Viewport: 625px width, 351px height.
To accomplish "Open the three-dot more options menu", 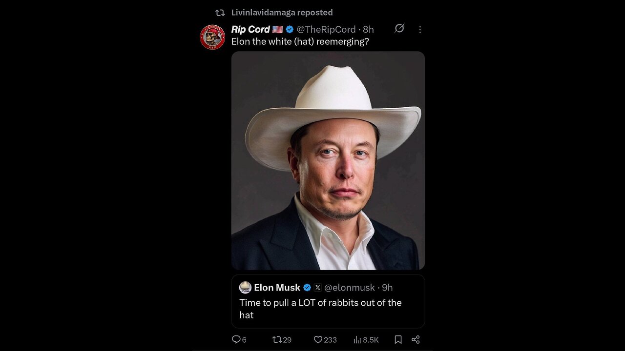I will point(420,30).
